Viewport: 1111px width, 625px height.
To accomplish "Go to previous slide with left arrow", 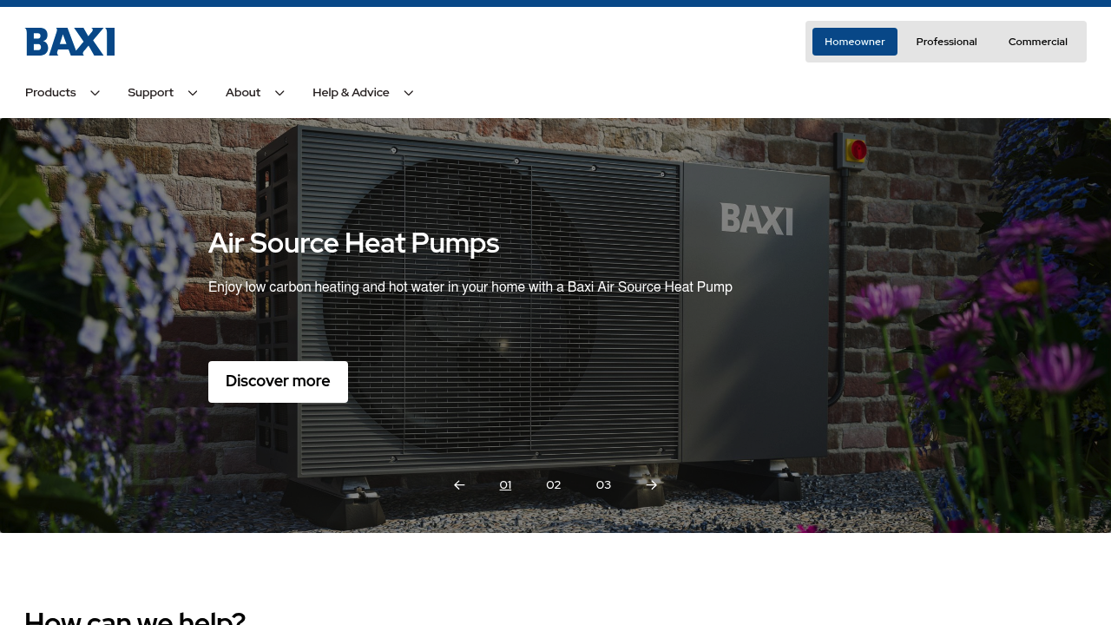I will 459,485.
